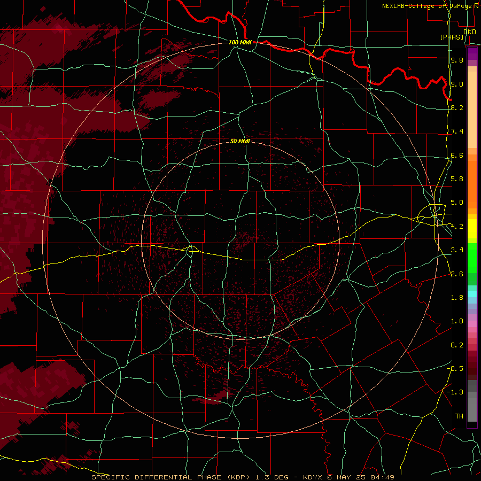
Task: Click the -0.5 value on the color scale
Action: coord(455,369)
